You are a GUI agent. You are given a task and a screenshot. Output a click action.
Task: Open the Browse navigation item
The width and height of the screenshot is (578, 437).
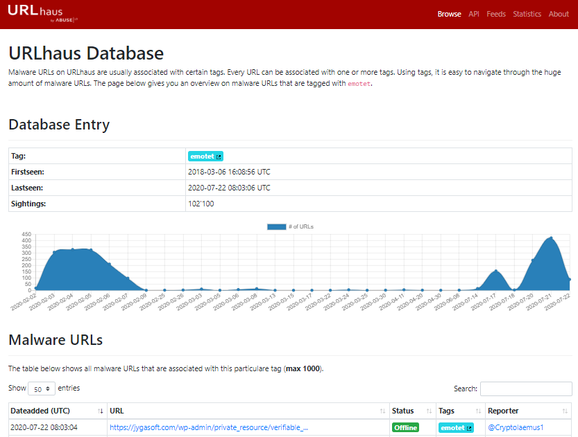click(x=449, y=14)
